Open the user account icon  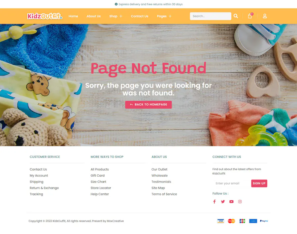click(265, 16)
